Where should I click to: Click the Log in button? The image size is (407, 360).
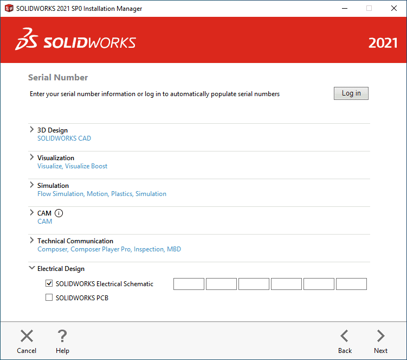pyautogui.click(x=351, y=93)
